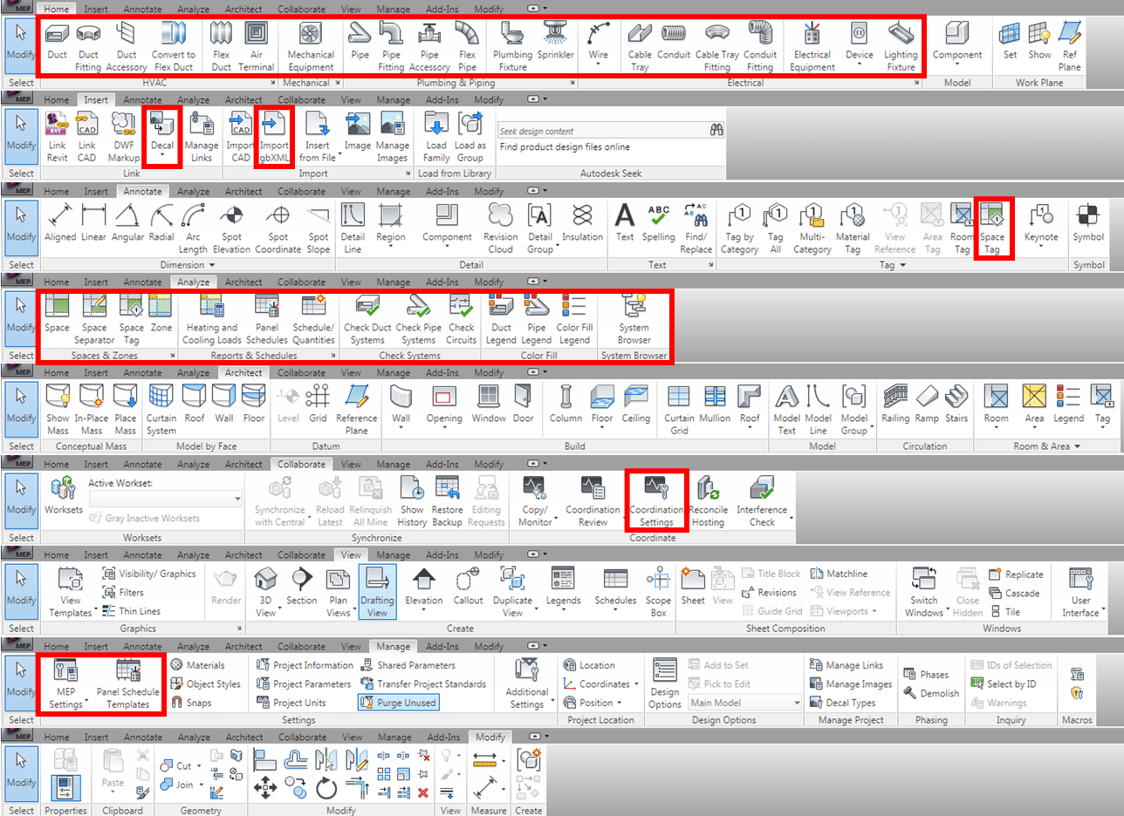Click the Color Fill Legend tool

[573, 320]
